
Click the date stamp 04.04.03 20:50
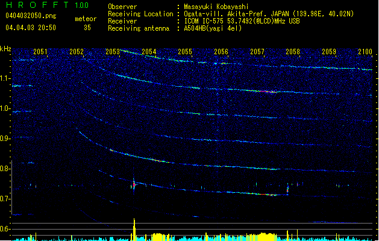point(31,28)
